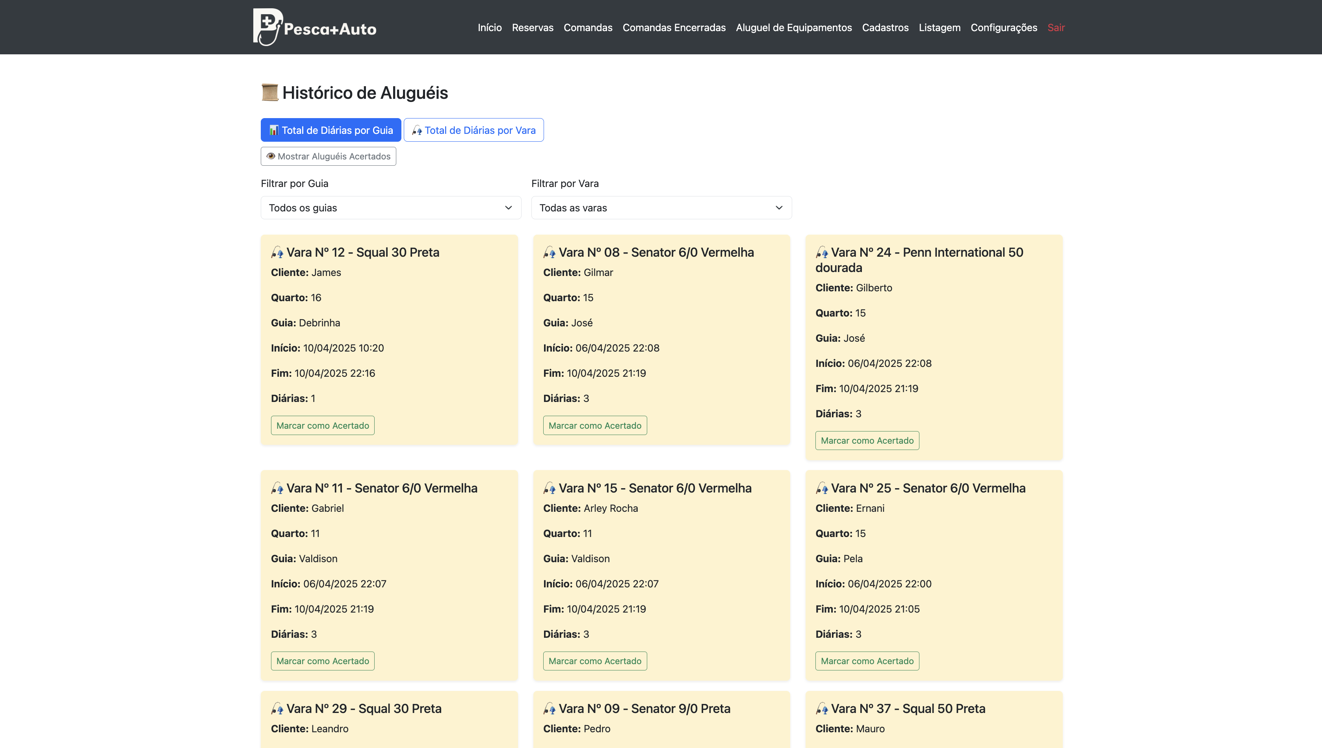Viewport: 1322px width, 748px height.
Task: Click the fishing rod icon on Vara Nº 09 card
Action: (550, 709)
